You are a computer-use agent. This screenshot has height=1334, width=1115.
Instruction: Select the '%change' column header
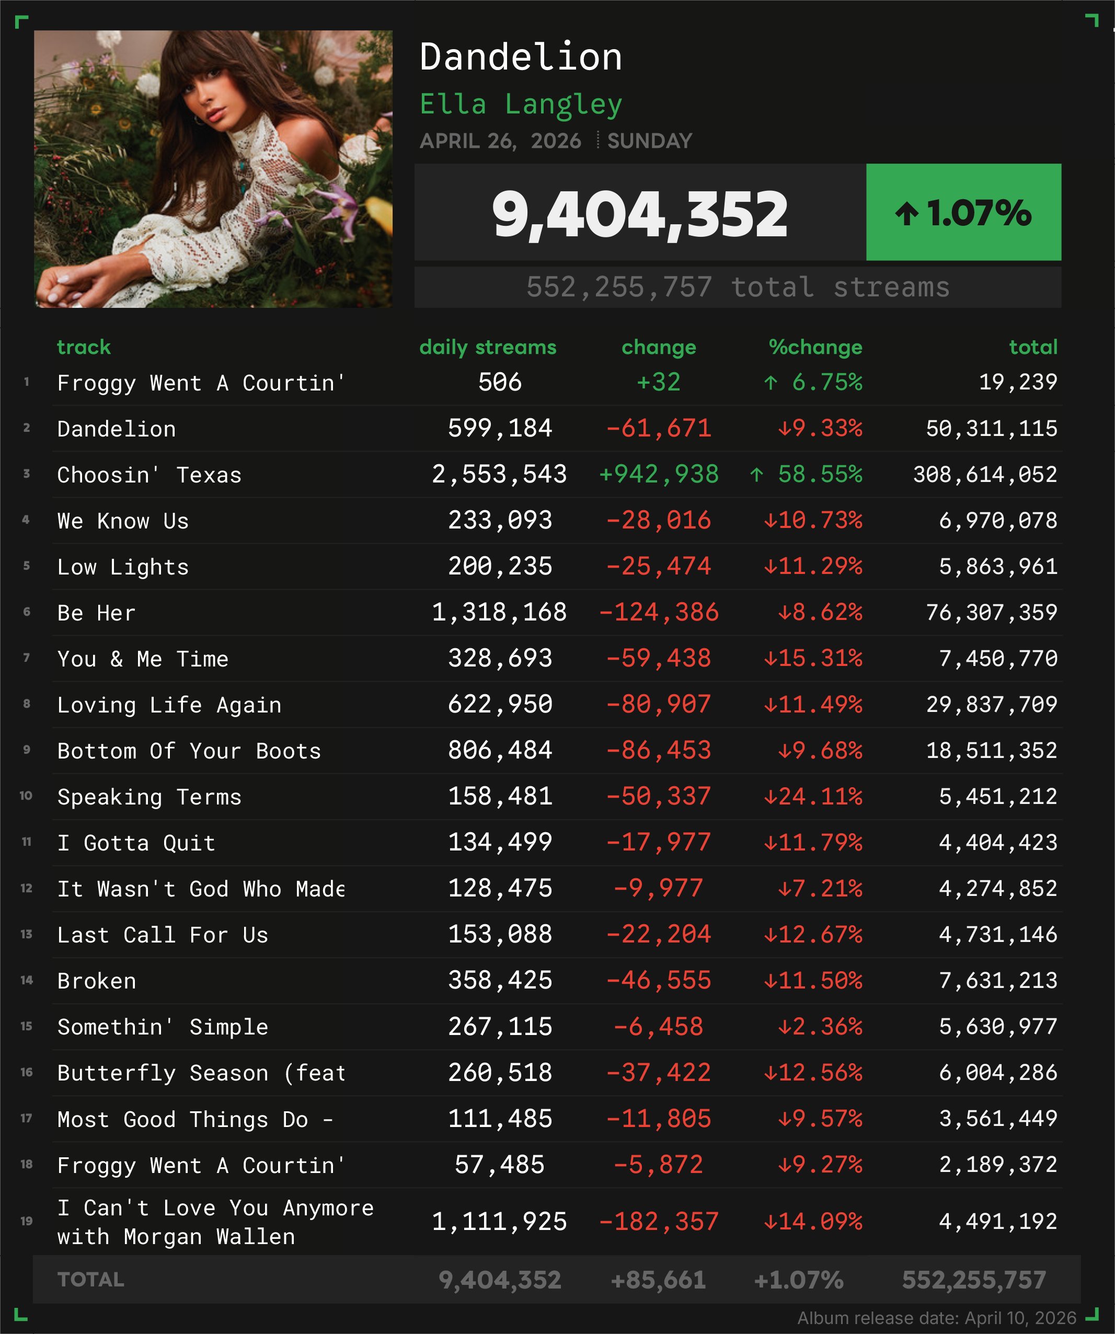point(815,347)
